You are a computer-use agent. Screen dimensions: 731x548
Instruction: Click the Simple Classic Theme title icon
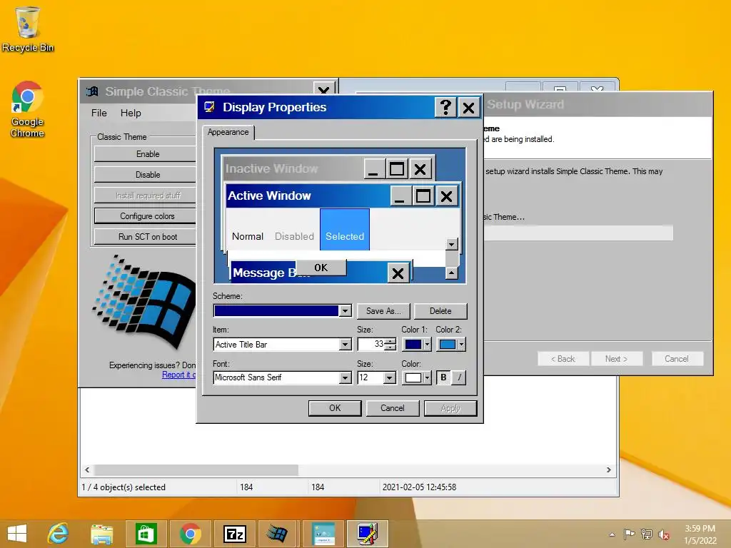point(92,91)
